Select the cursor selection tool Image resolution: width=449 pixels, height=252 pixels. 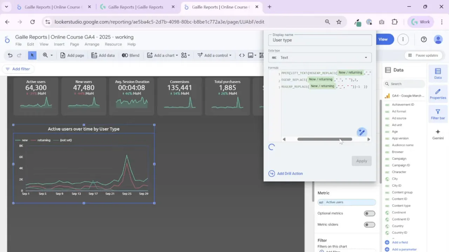[32, 55]
